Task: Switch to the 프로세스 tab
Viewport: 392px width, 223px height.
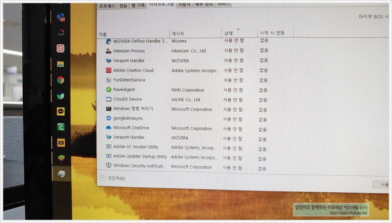Action: tap(107, 6)
